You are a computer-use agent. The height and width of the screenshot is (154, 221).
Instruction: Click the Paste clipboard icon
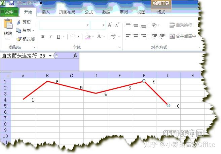pos(8,24)
